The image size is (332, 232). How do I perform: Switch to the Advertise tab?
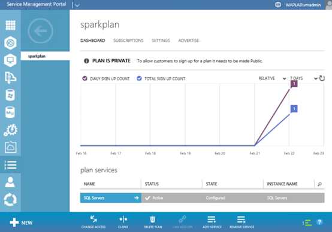[188, 40]
